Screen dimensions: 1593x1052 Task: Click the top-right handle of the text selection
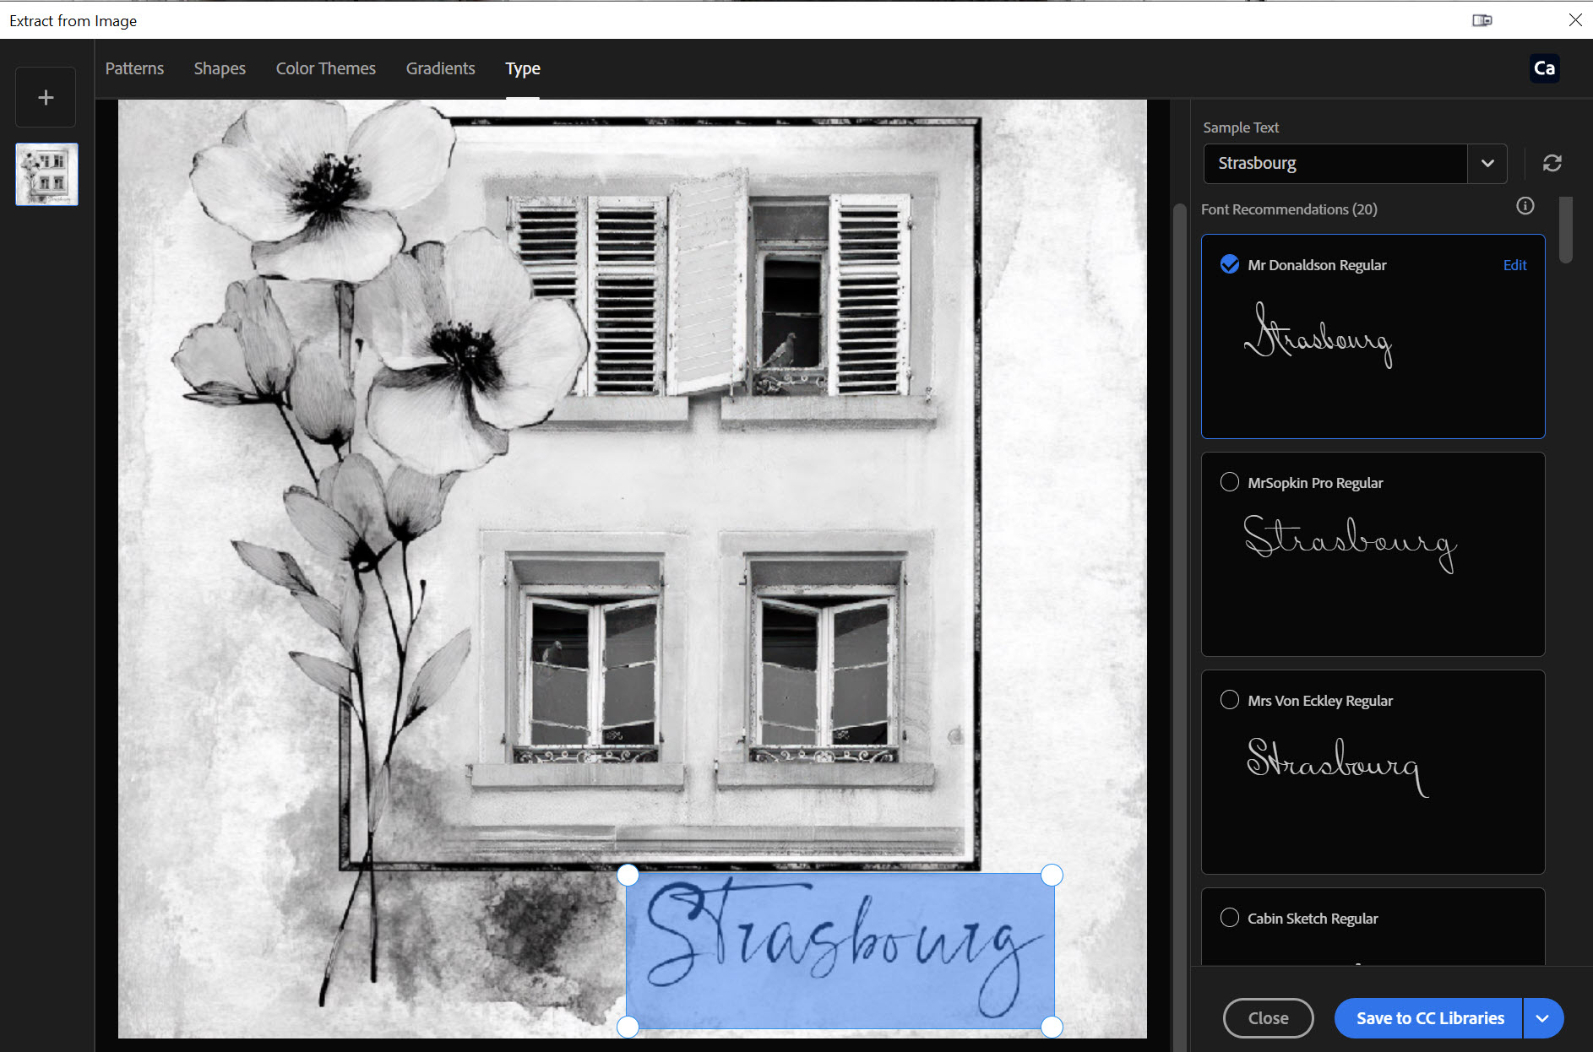(x=1052, y=876)
